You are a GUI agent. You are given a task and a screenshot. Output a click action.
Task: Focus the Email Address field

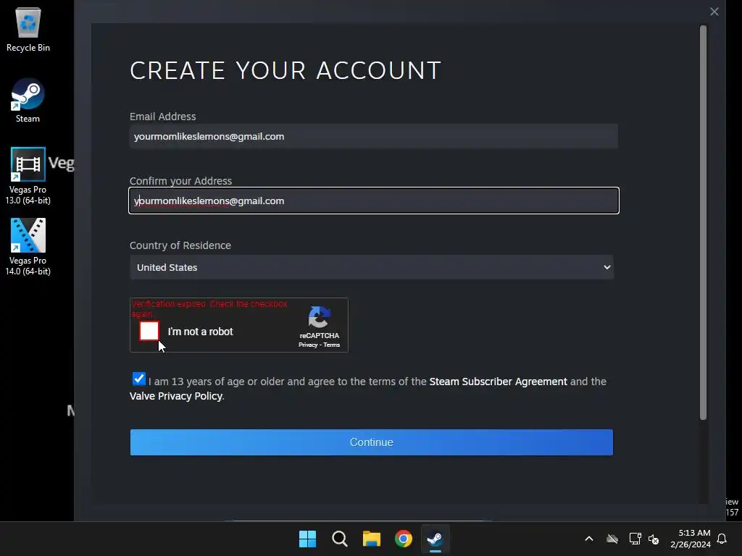374,136
